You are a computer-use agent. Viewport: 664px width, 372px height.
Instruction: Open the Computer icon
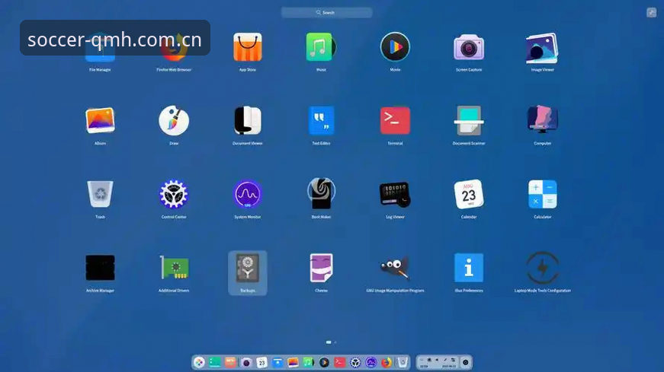tap(543, 119)
